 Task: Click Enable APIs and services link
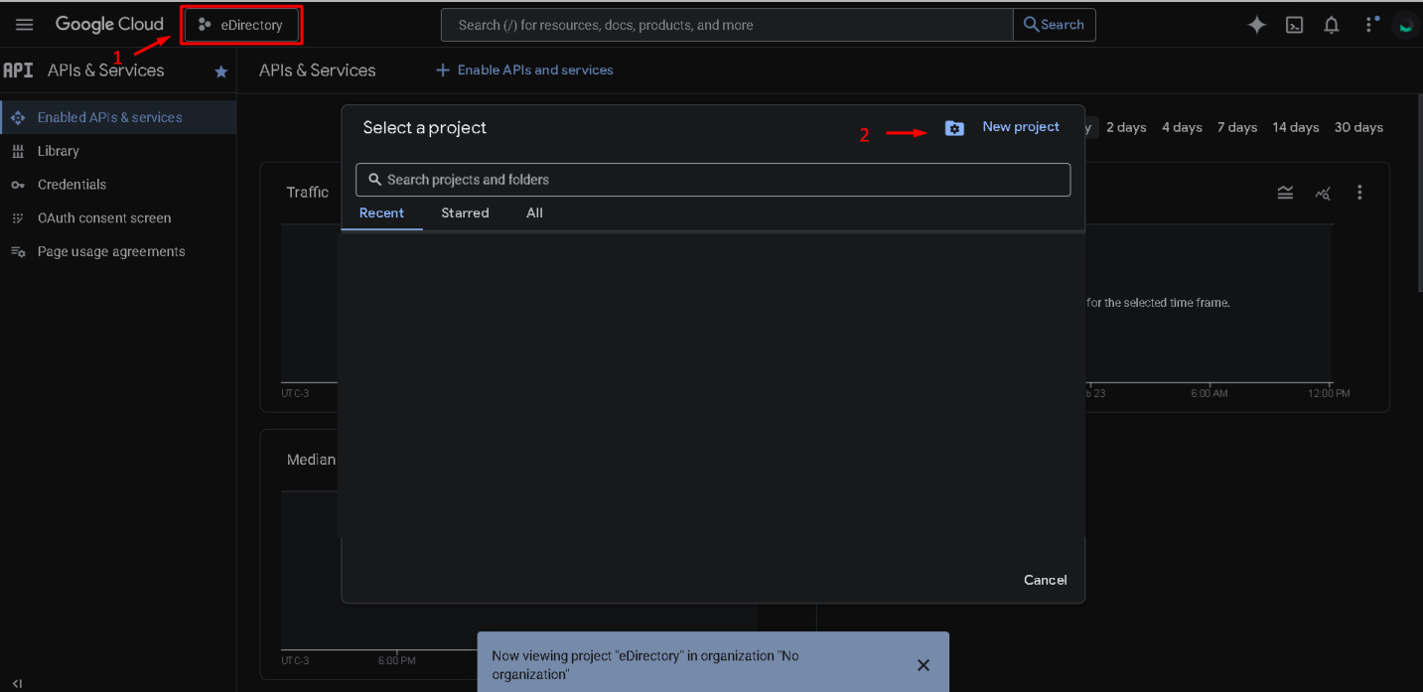click(x=524, y=70)
